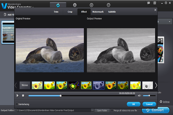Open the Settings gear link
Screen dimensions: 173x115
(x=166, y=101)
